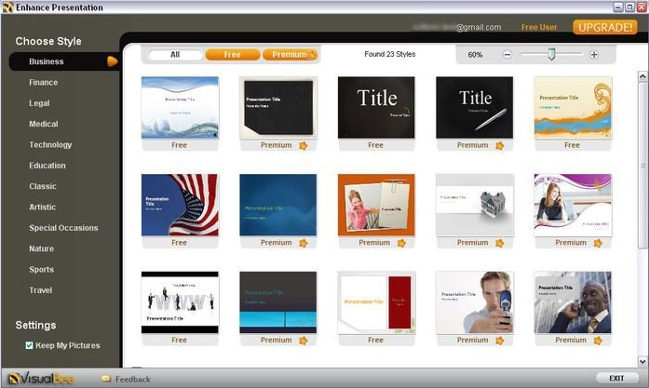
Task: Click the EXIT button
Action: (616, 378)
